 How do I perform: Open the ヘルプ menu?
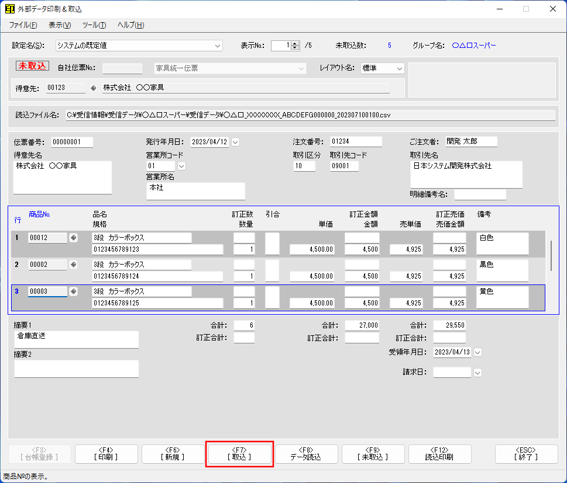130,25
